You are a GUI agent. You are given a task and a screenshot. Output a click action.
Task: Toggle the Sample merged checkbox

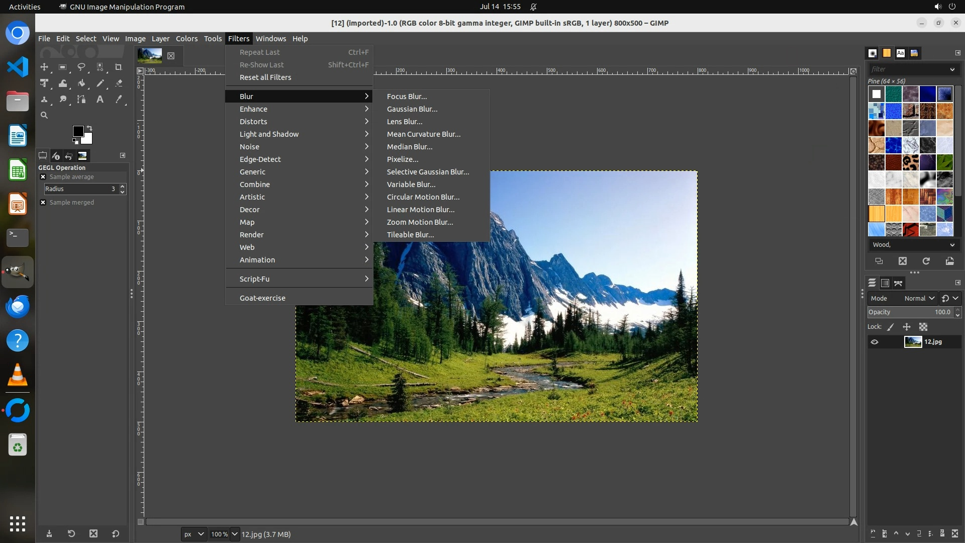[43, 203]
